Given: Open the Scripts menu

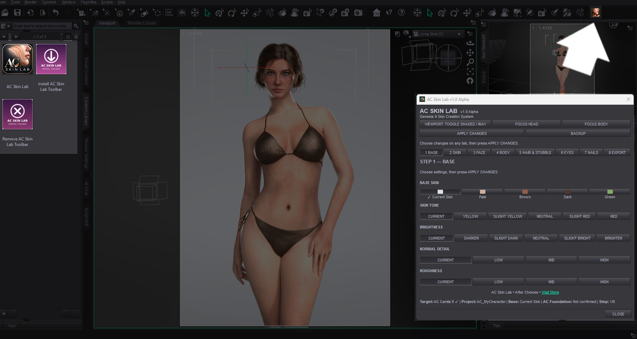Looking at the screenshot, I should click(107, 2).
